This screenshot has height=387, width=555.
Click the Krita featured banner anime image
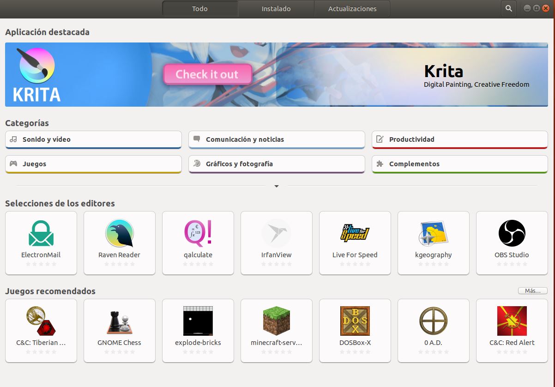[277, 74]
